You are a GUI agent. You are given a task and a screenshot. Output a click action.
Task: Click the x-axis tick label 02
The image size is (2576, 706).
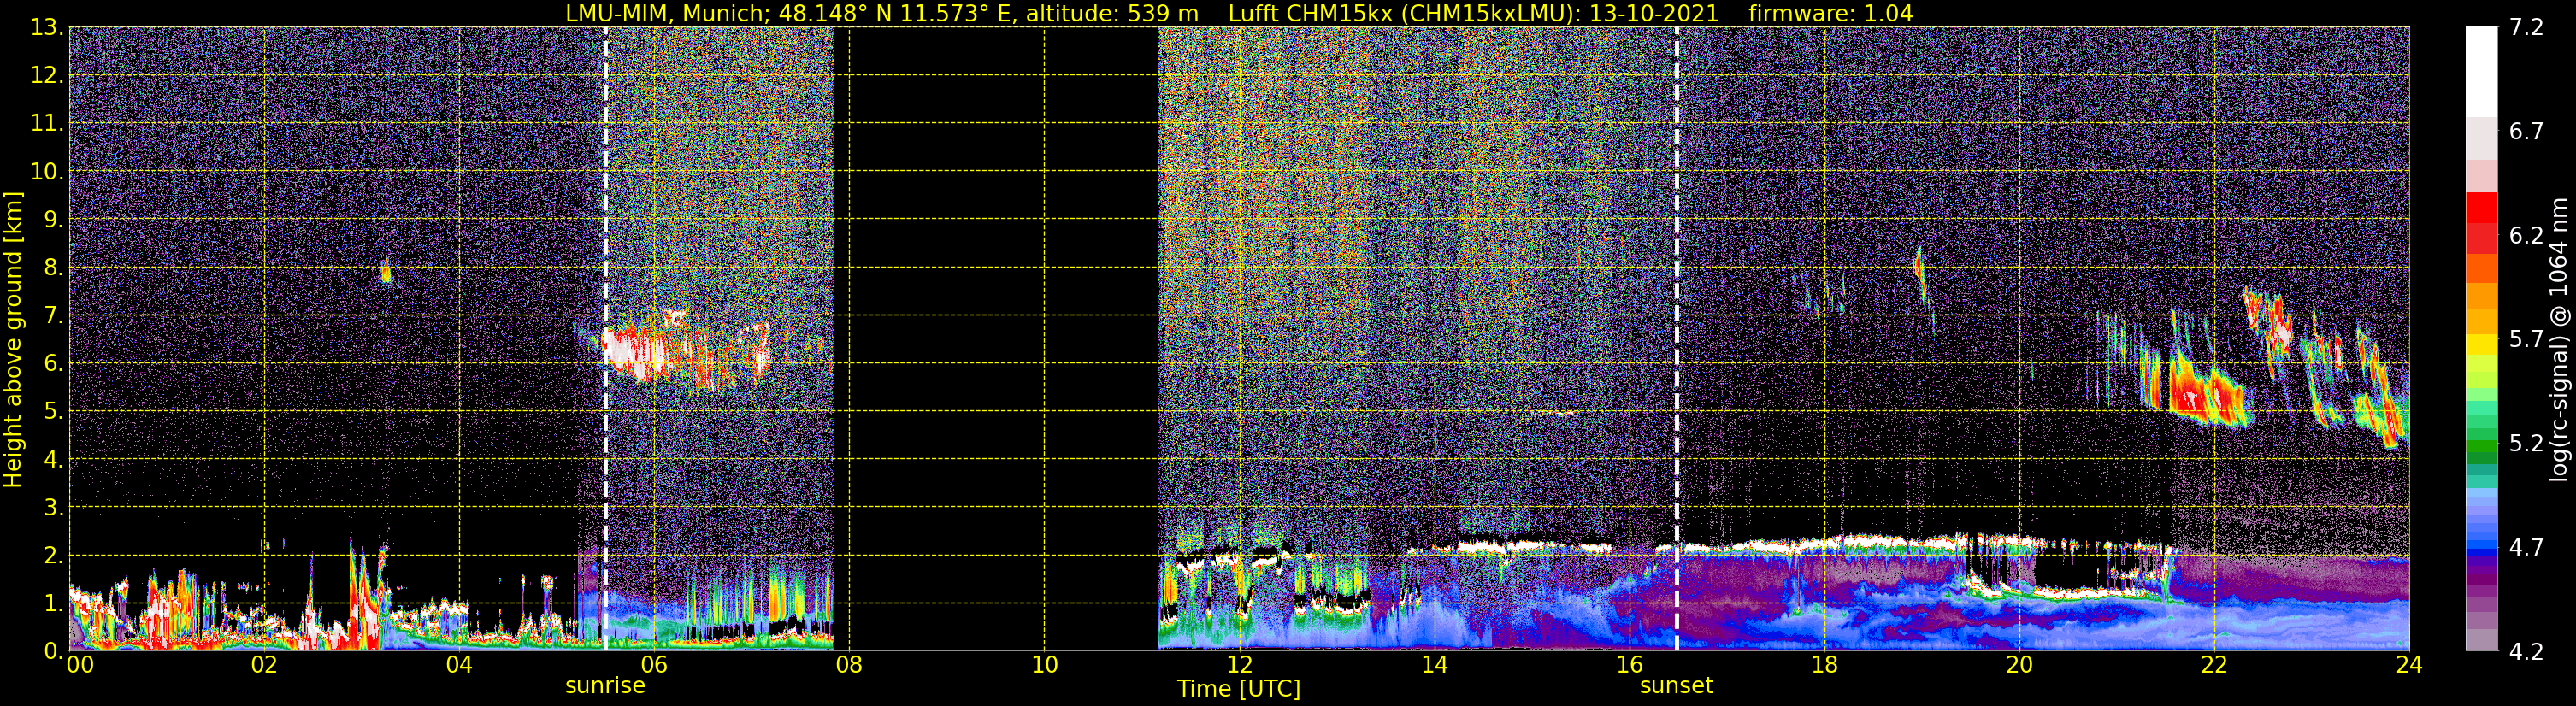tap(264, 665)
